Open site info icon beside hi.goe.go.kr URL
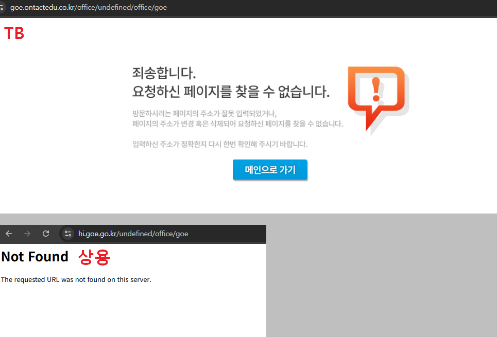The width and height of the screenshot is (497, 337). [67, 234]
